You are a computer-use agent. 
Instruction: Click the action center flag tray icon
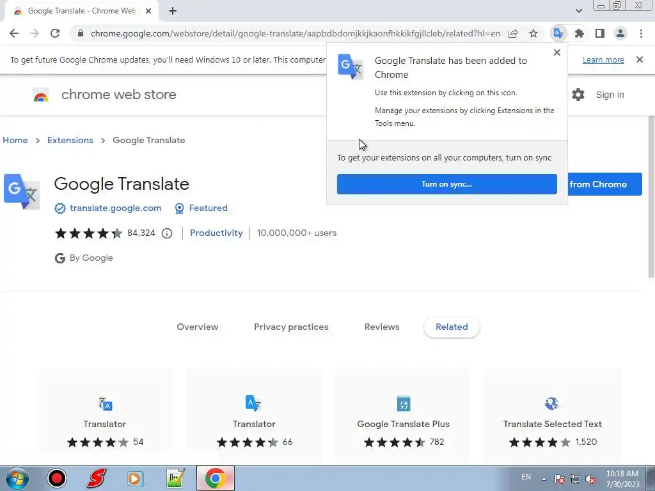click(x=560, y=479)
